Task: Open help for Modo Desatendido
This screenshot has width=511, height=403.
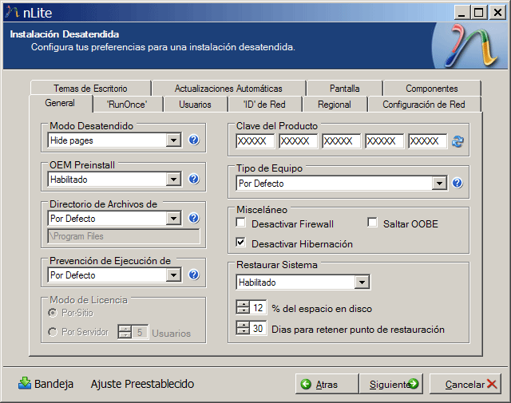Action: click(194, 140)
